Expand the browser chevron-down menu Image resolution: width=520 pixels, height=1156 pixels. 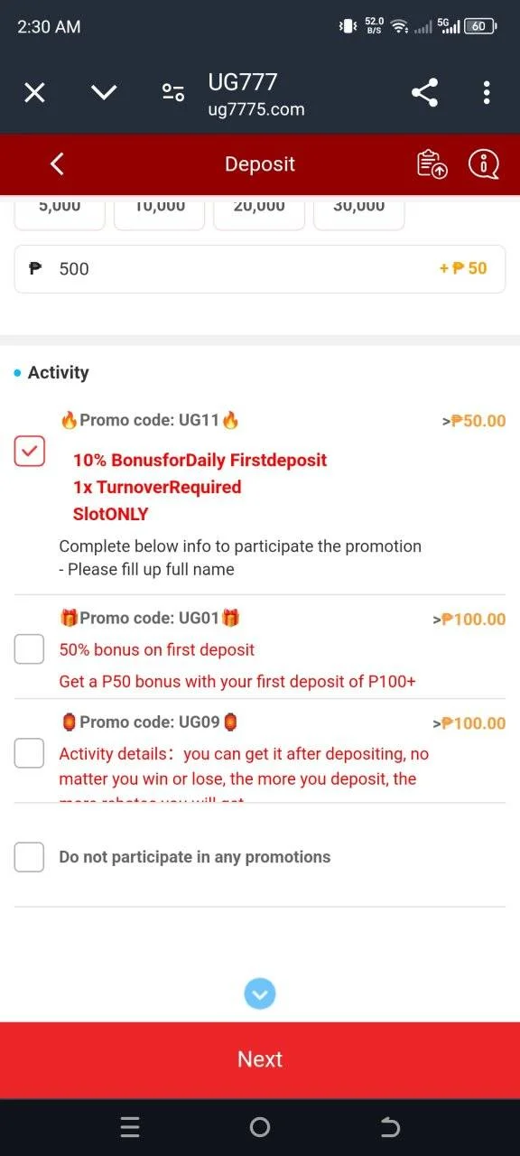pyautogui.click(x=105, y=92)
